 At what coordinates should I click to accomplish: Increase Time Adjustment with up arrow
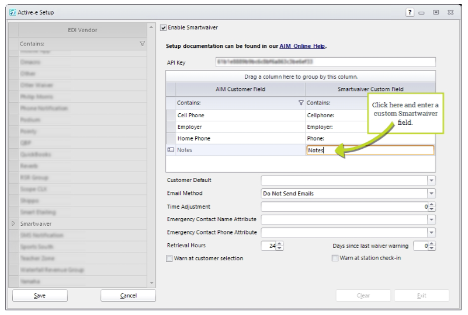(x=432, y=204)
